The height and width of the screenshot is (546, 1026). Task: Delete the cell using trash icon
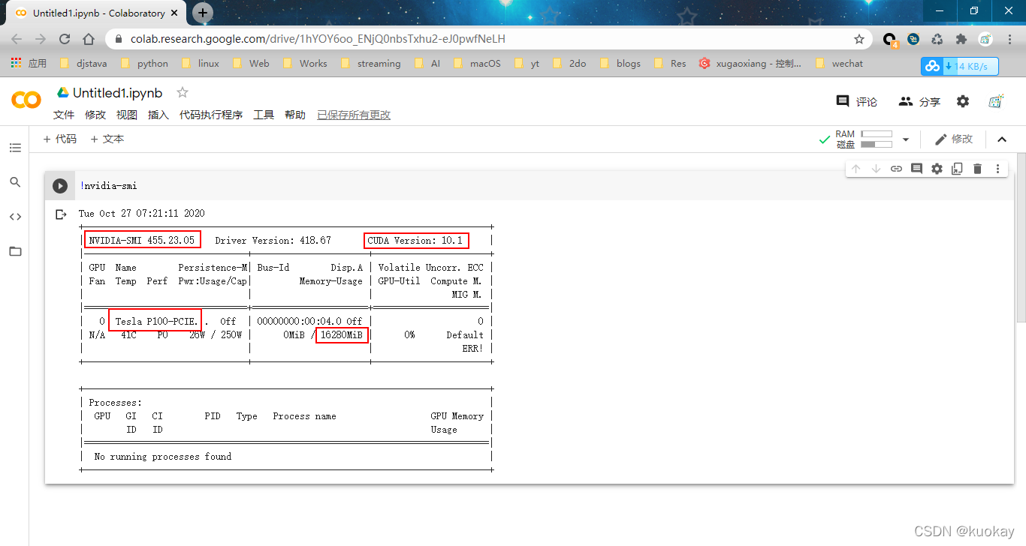coord(977,169)
